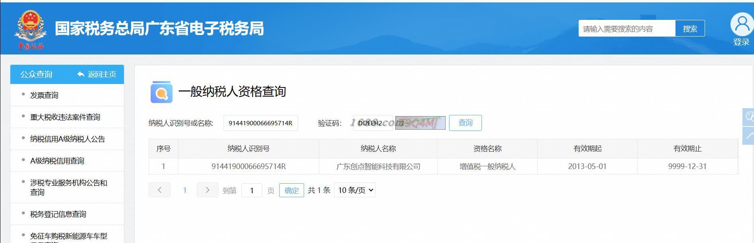Click site title 国家税务总局广东省电子税务局
Screen dimensions: 754x243
tap(159, 29)
